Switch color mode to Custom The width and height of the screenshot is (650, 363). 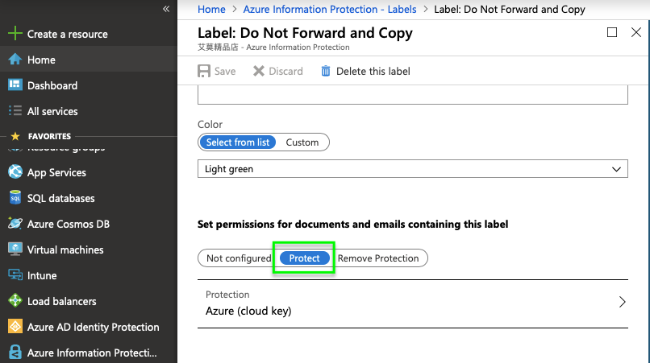coord(302,142)
